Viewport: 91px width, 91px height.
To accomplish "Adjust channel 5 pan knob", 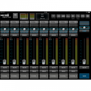I will (44, 29).
